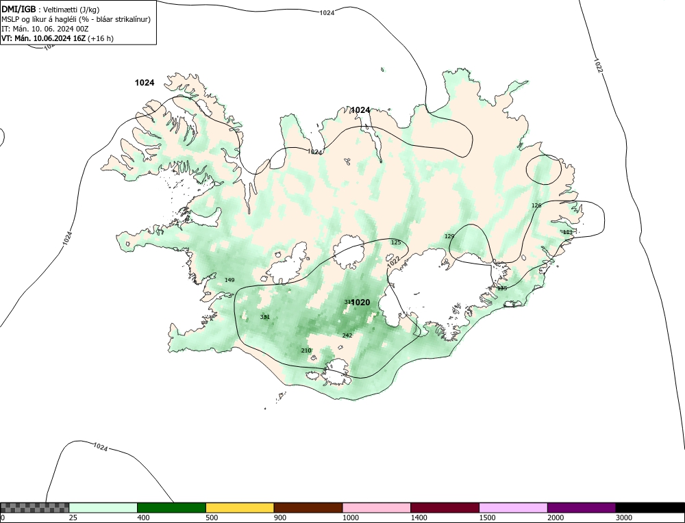Image resolution: width=685 pixels, height=523 pixels.
Task: Click the CAPE value 126
Action: point(536,205)
